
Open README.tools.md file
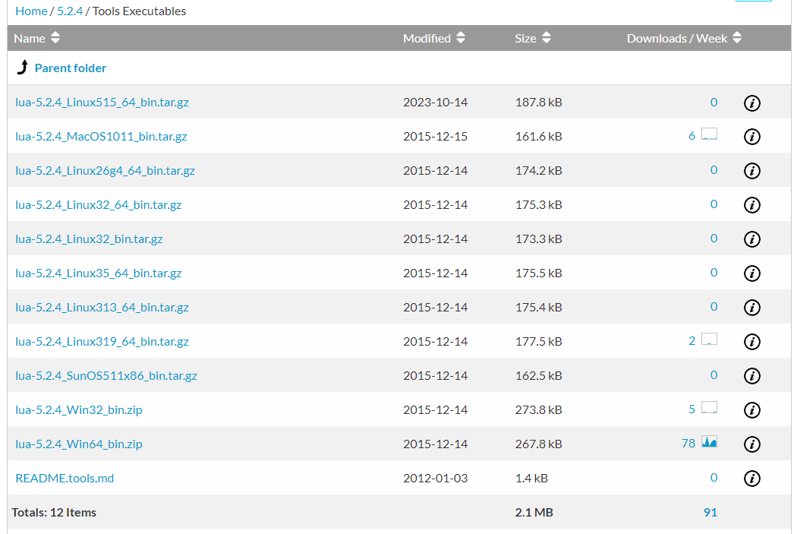(65, 479)
